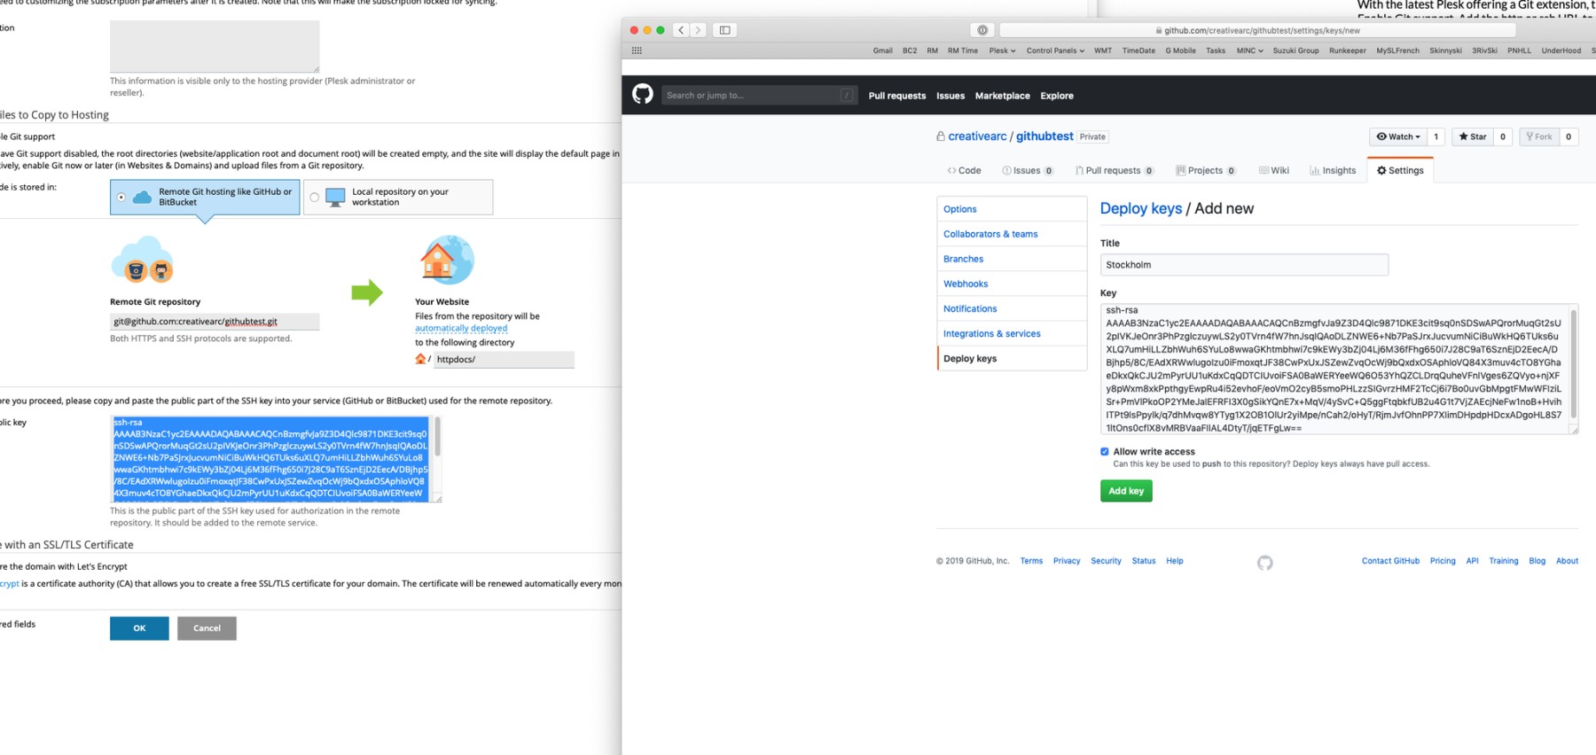
Task: Click the Safari privacy shield icon
Action: click(982, 30)
